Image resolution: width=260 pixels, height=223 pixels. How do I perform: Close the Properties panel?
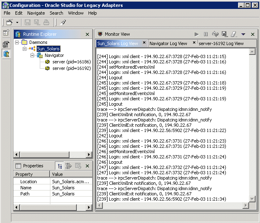[87, 166]
